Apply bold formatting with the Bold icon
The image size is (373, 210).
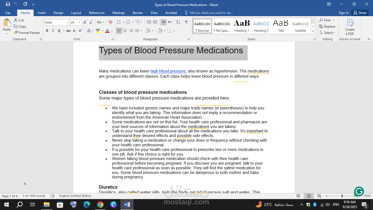47,31
